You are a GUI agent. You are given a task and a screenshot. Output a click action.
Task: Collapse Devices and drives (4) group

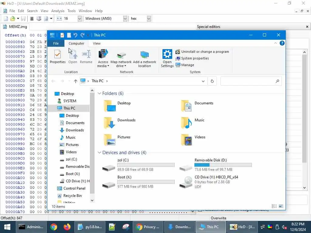99,152
